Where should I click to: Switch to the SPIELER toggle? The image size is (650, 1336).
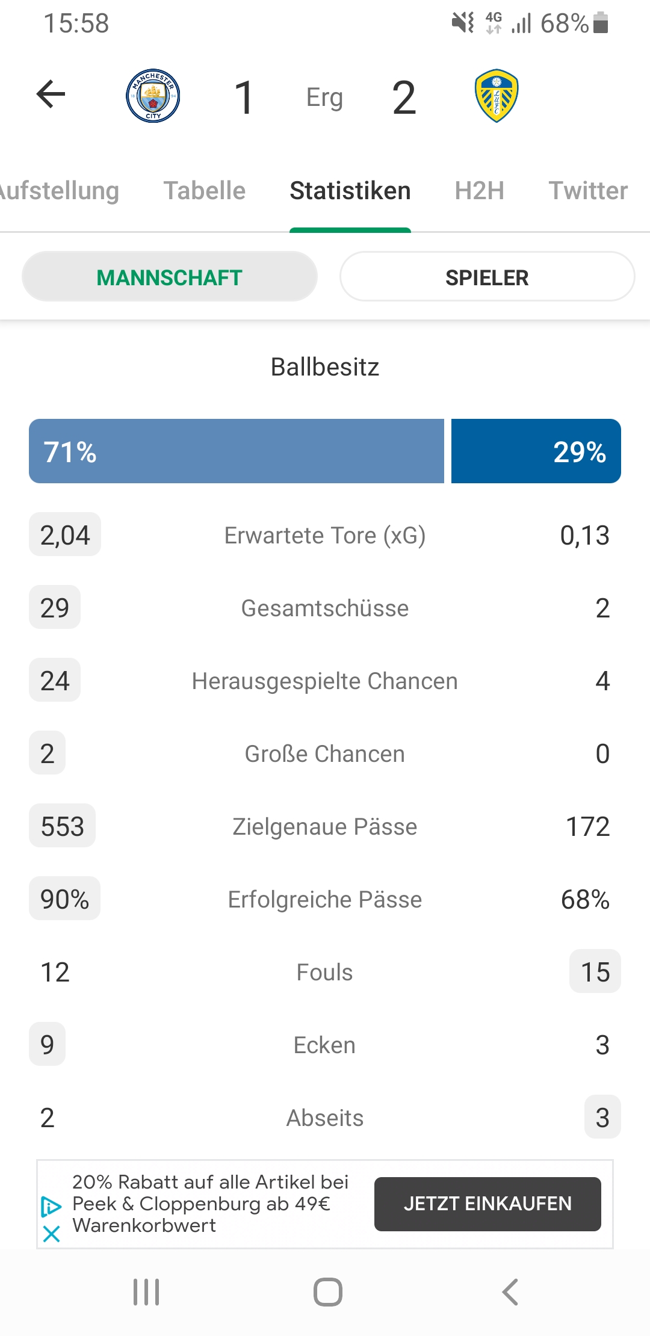pos(487,277)
